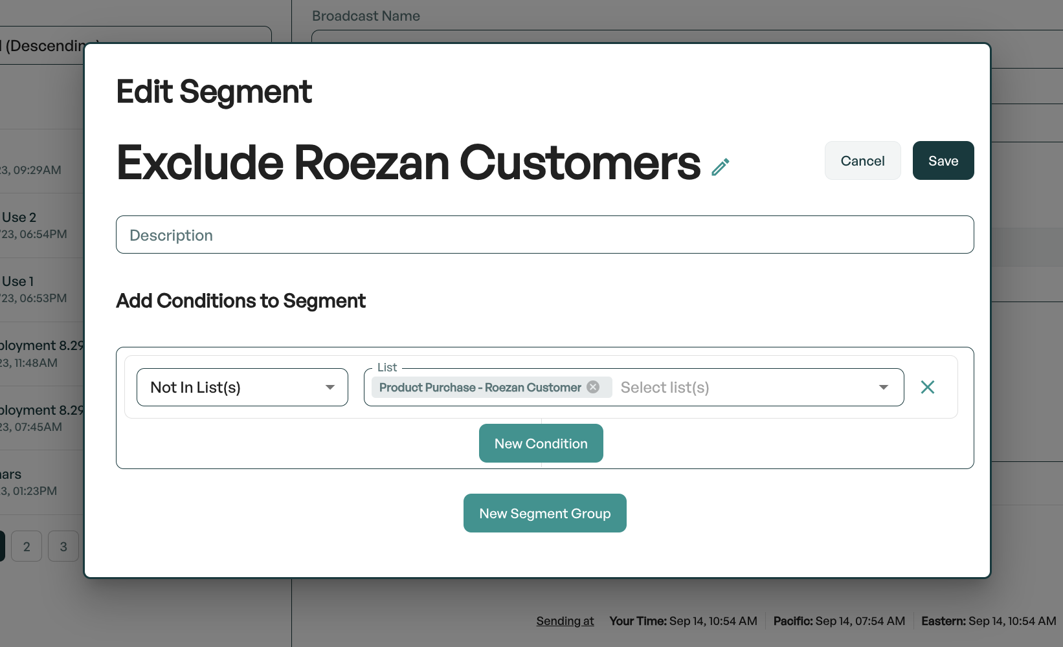Click the Exclude Roezan Customers title
The image size is (1063, 647).
click(408, 163)
